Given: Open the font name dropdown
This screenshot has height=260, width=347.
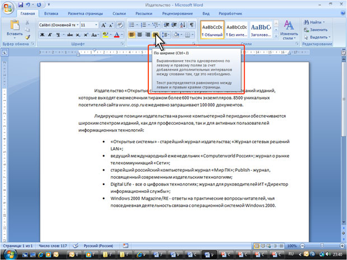Looking at the screenshot, I should click(x=77, y=25).
